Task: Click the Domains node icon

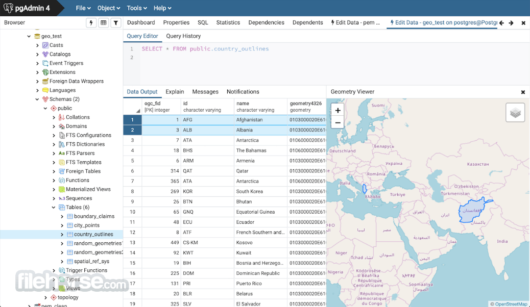Action: coord(61,126)
